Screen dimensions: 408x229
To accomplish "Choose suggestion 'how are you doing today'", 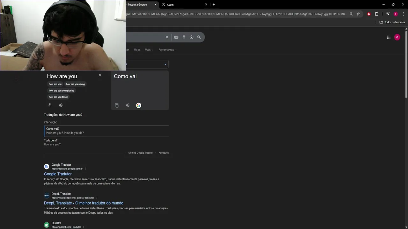I will 61,91.
